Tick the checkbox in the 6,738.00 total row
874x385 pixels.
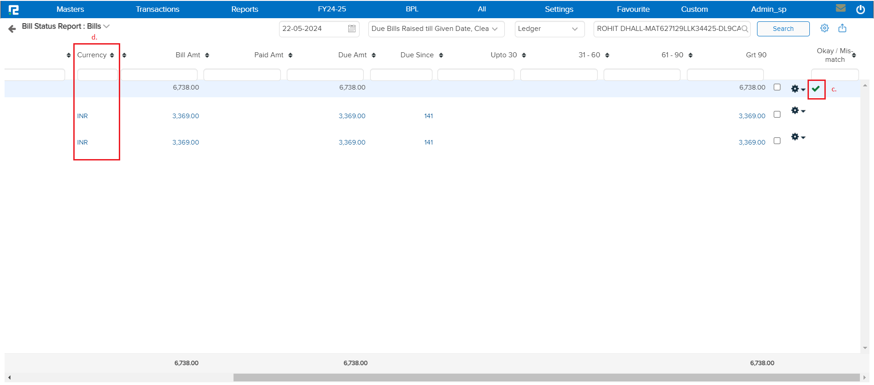777,87
